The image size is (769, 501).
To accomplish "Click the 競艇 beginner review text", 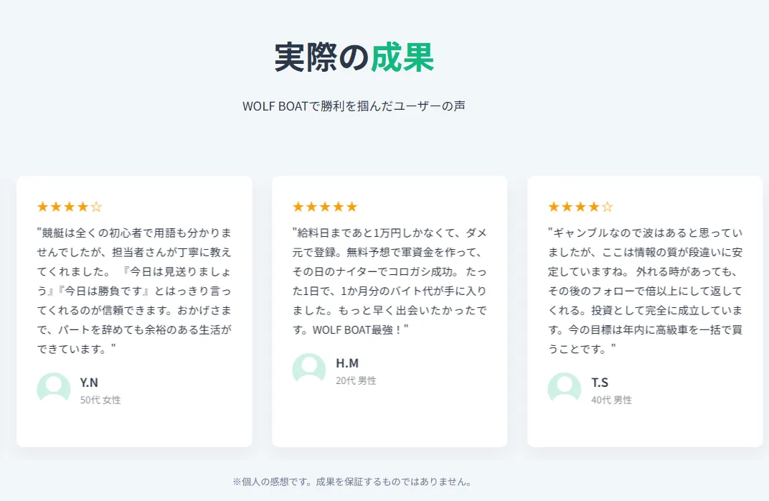I will coord(134,291).
